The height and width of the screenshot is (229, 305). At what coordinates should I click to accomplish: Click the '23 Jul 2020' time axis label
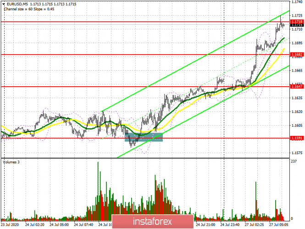pyautogui.click(x=10, y=224)
